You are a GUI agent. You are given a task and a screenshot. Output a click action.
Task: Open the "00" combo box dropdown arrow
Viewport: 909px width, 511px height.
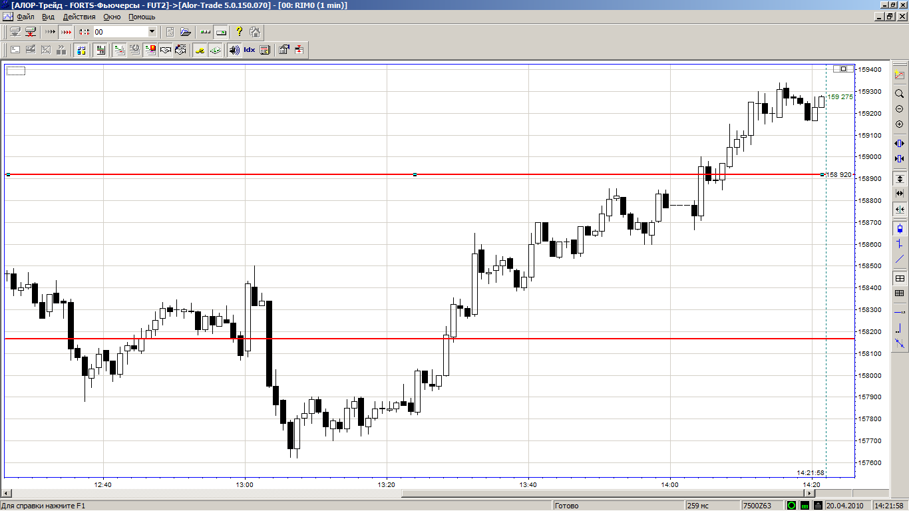pos(152,32)
